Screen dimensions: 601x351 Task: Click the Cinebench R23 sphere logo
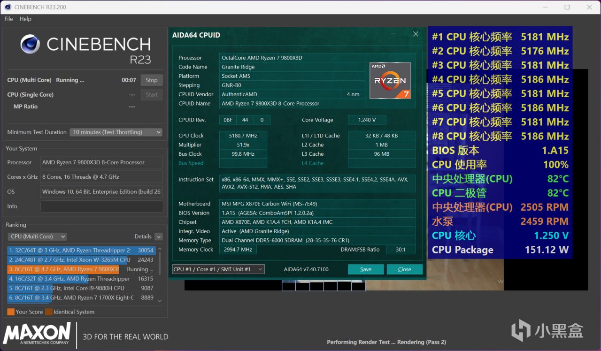click(x=30, y=44)
